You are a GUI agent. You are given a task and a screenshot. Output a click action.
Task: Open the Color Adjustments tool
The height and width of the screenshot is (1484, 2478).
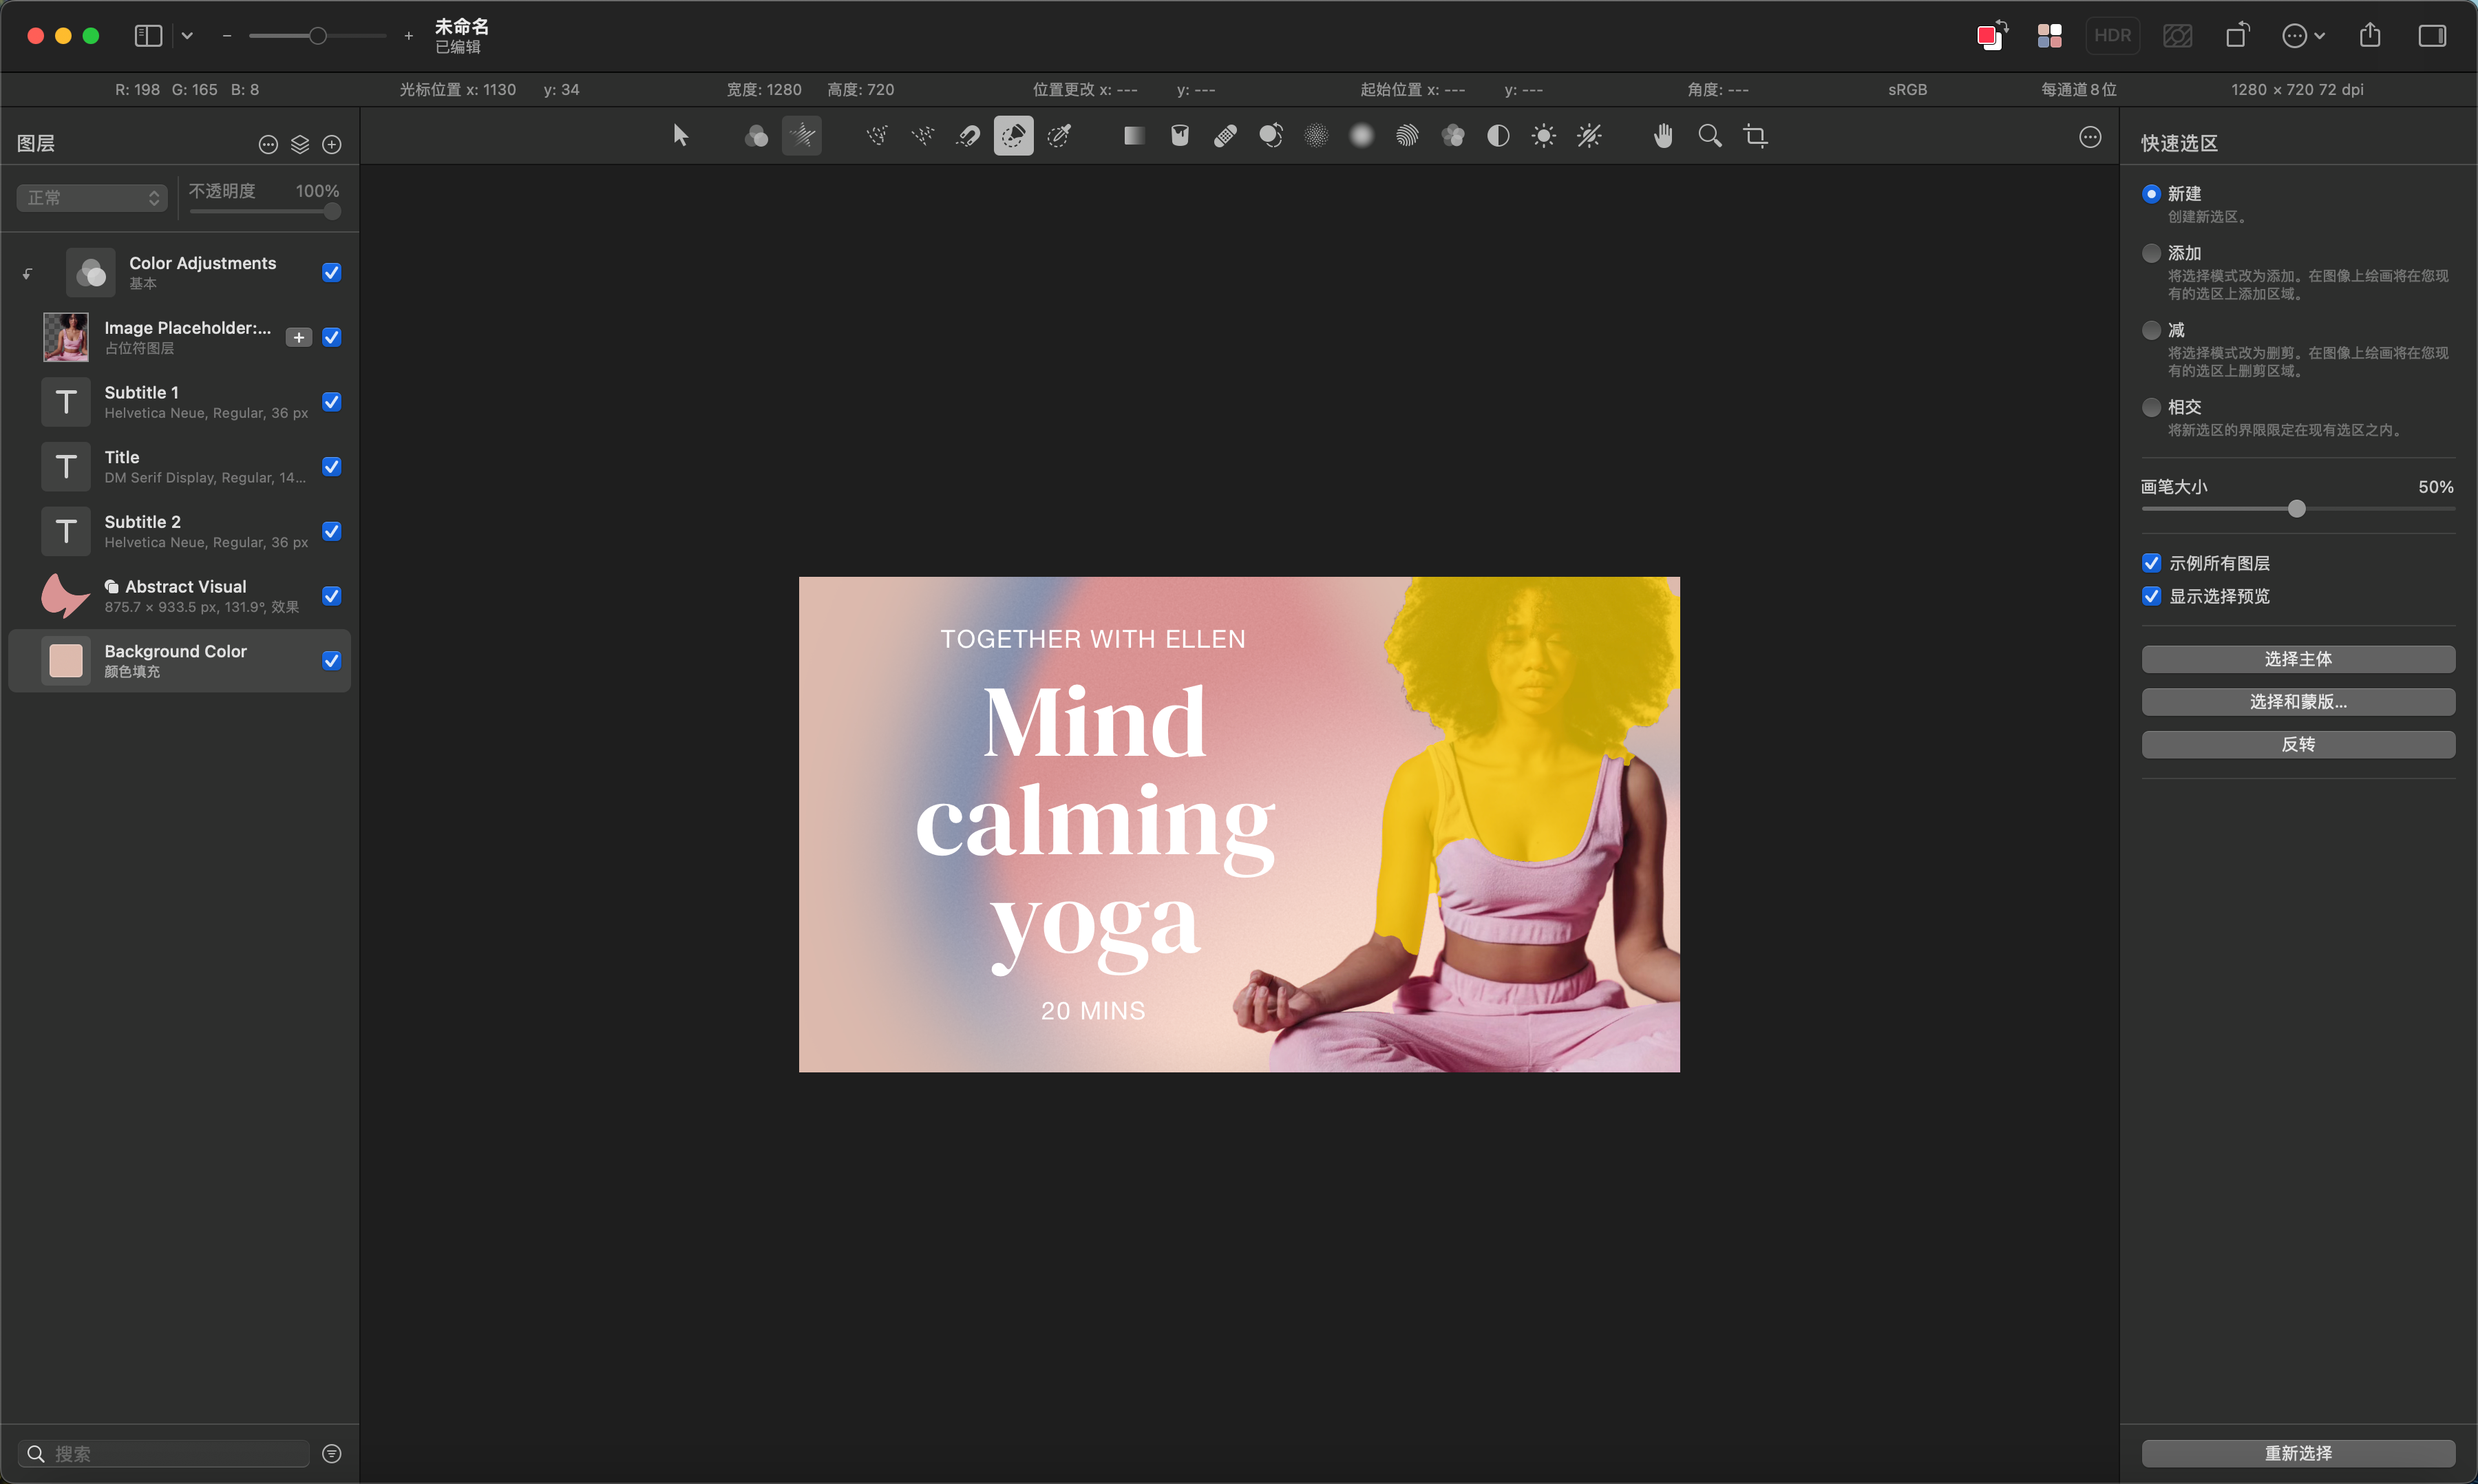(x=756, y=135)
